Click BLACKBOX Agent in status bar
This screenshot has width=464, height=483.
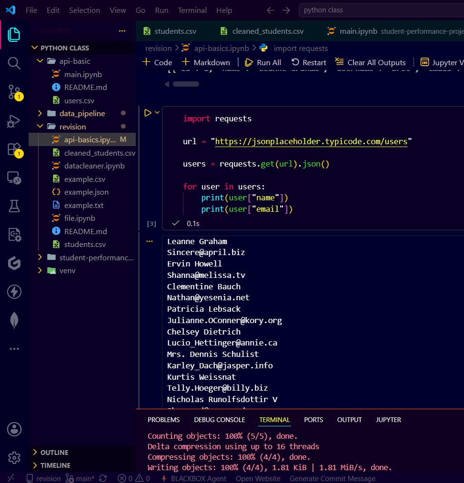click(x=194, y=478)
